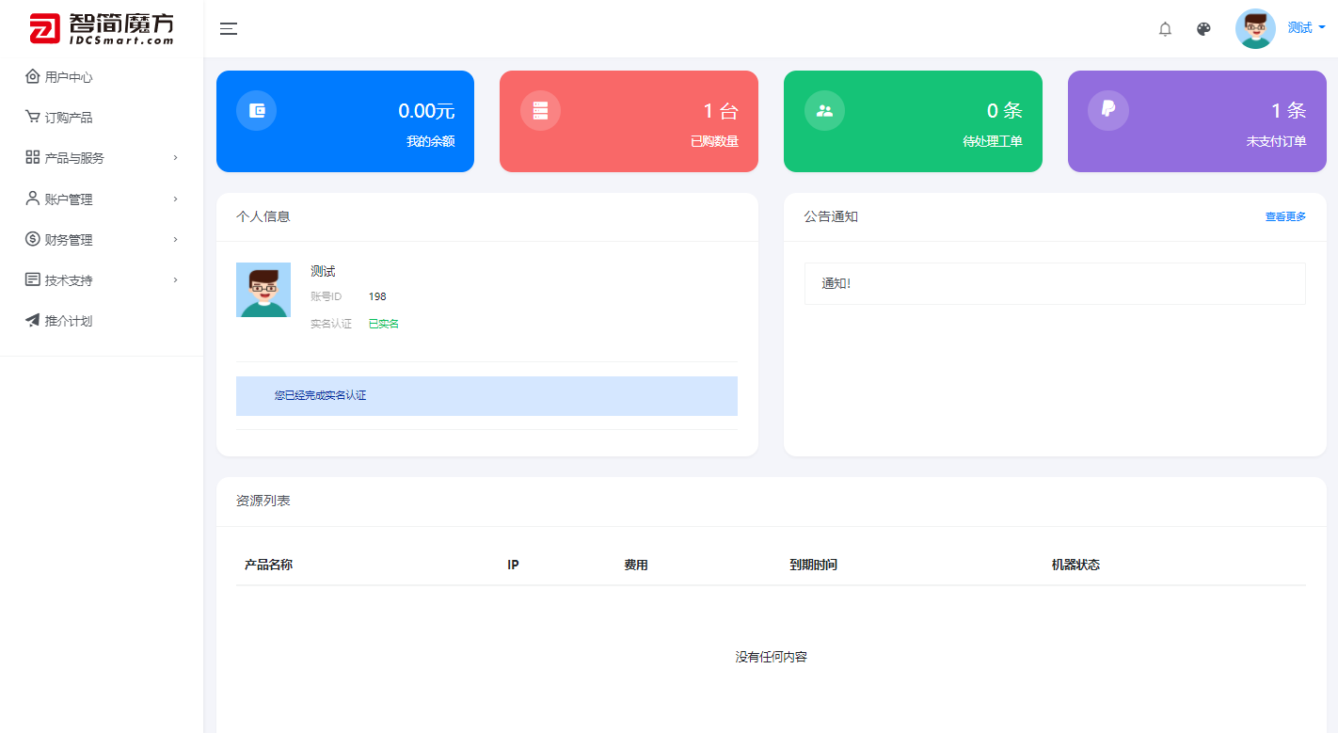Screen dimensions: 1338x733
Task: Click the 未支付订单 label
Action: tap(1277, 141)
